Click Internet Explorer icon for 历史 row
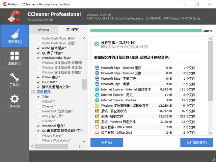This screenshot has width=216, height=162. (x=97, y=95)
